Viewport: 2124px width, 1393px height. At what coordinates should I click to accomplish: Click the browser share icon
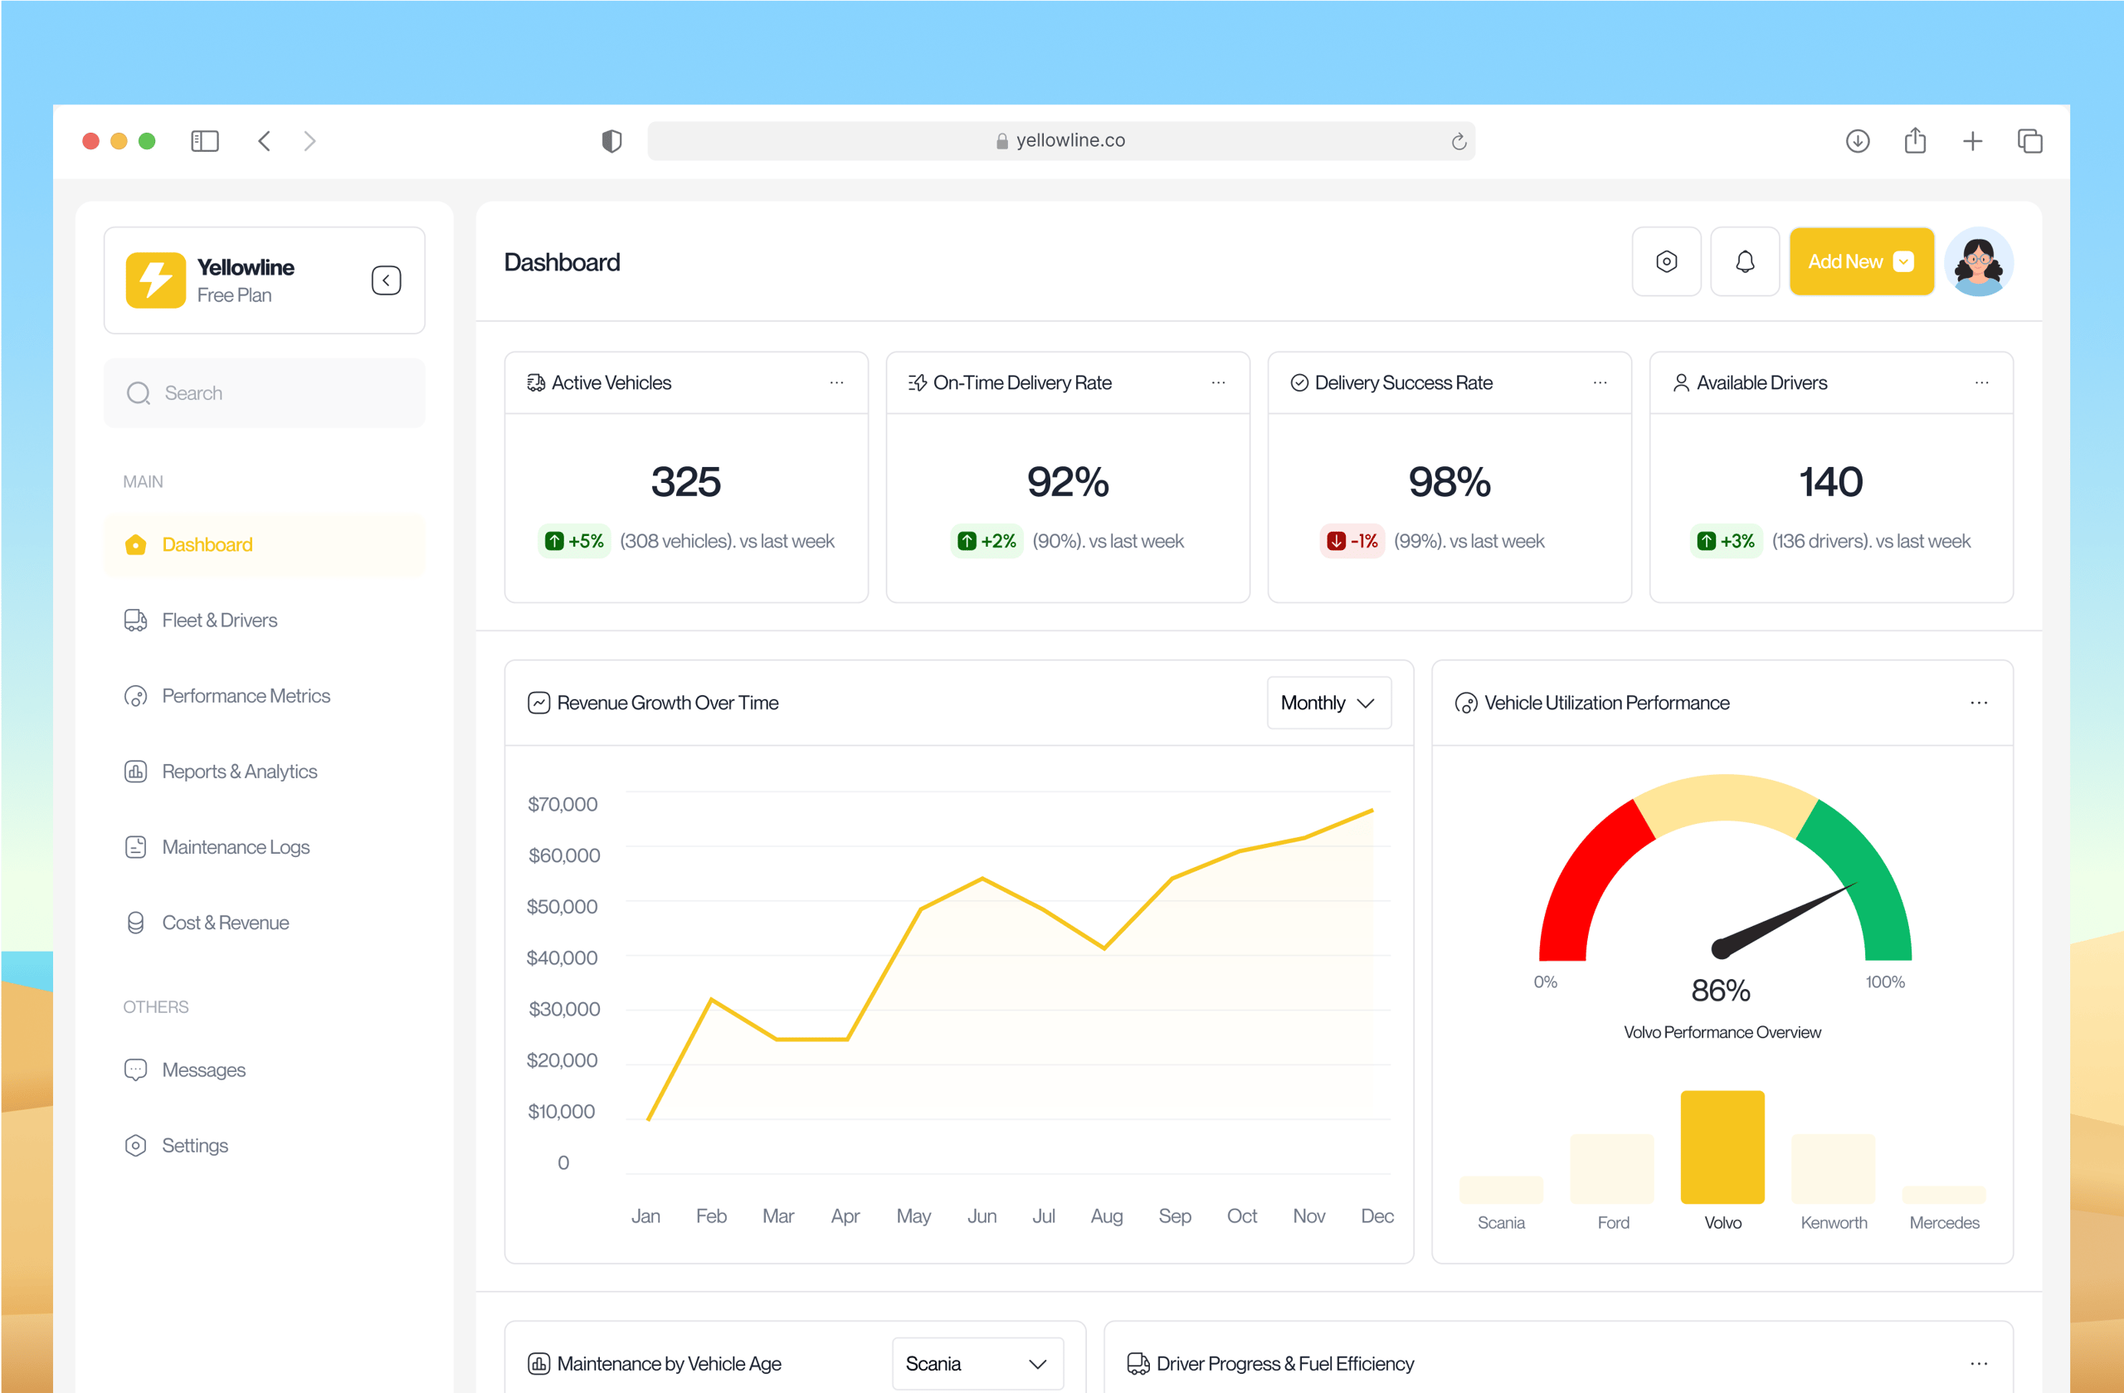[1915, 140]
